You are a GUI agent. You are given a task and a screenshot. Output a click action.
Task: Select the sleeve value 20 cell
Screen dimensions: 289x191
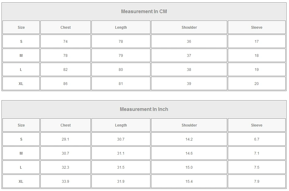click(257, 84)
